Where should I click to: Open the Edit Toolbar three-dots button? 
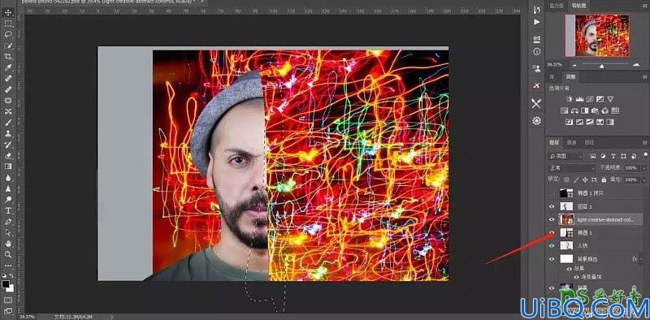coord(7,265)
